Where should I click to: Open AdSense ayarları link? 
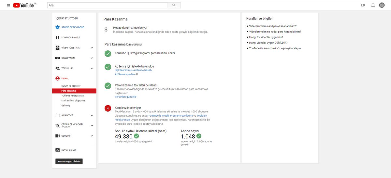(125, 74)
